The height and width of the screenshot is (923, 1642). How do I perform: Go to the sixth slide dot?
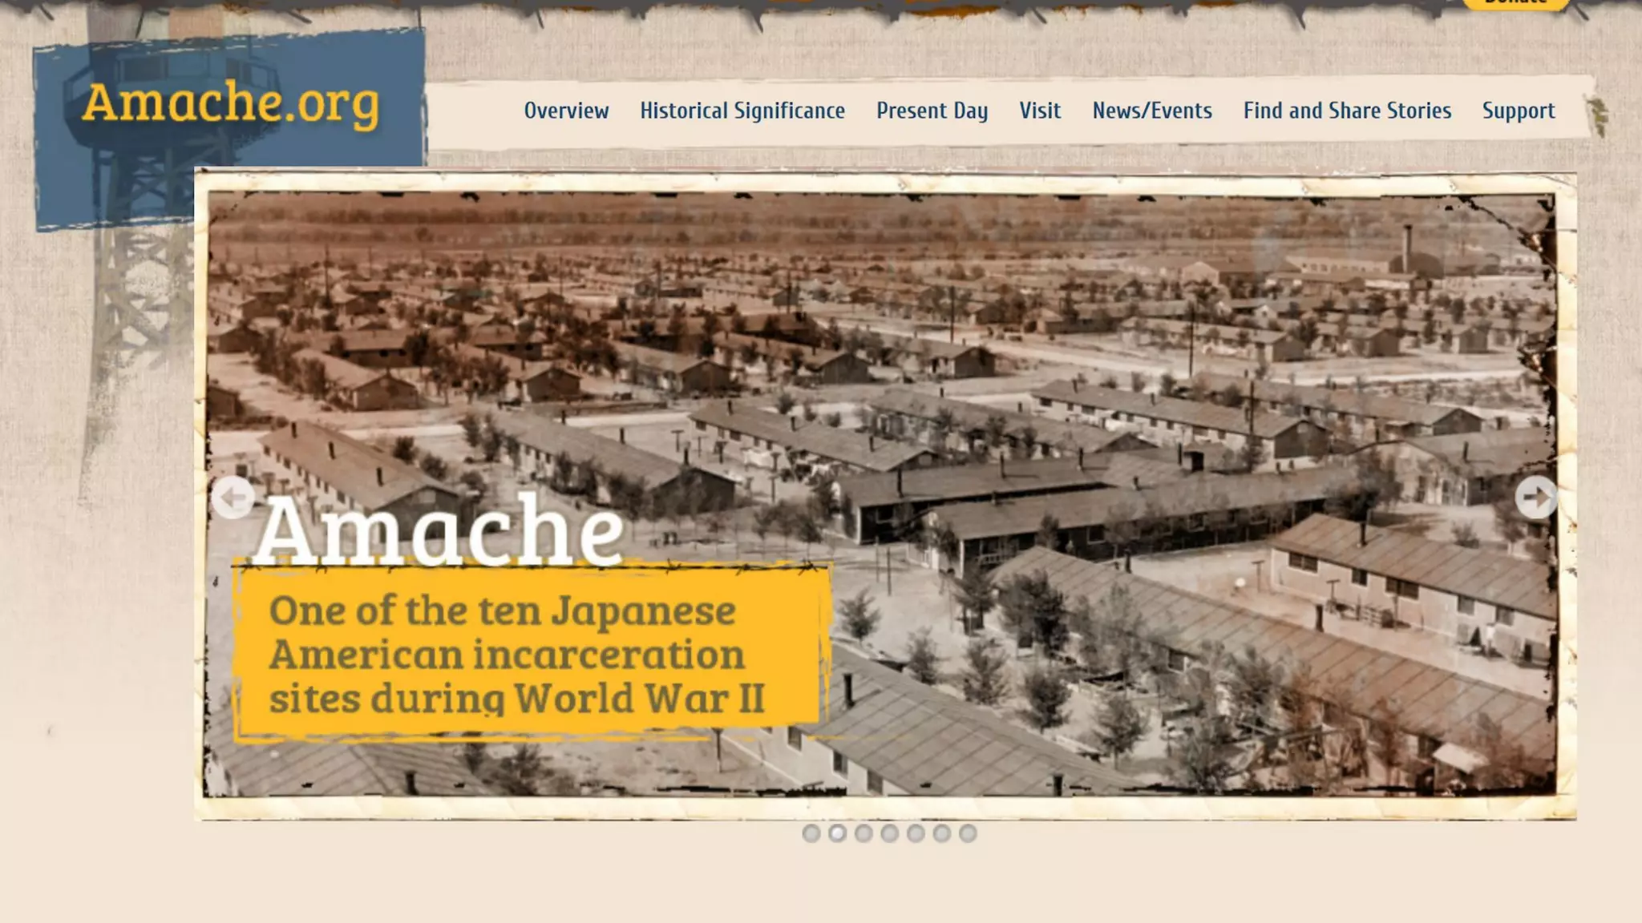click(942, 833)
